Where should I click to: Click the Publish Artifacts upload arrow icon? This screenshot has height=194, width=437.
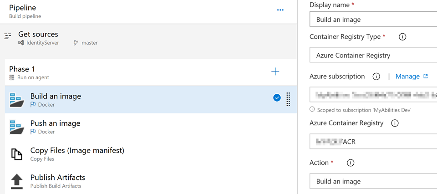17,181
